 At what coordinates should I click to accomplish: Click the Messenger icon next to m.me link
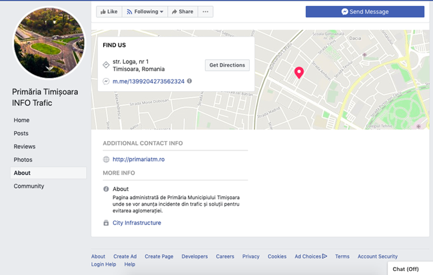coord(106,81)
